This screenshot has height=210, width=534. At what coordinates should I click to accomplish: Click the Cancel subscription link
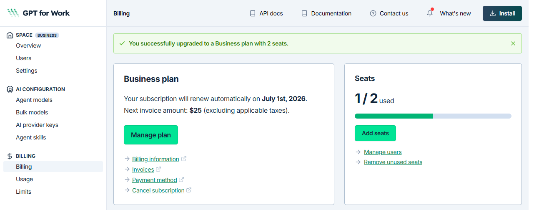[158, 190]
